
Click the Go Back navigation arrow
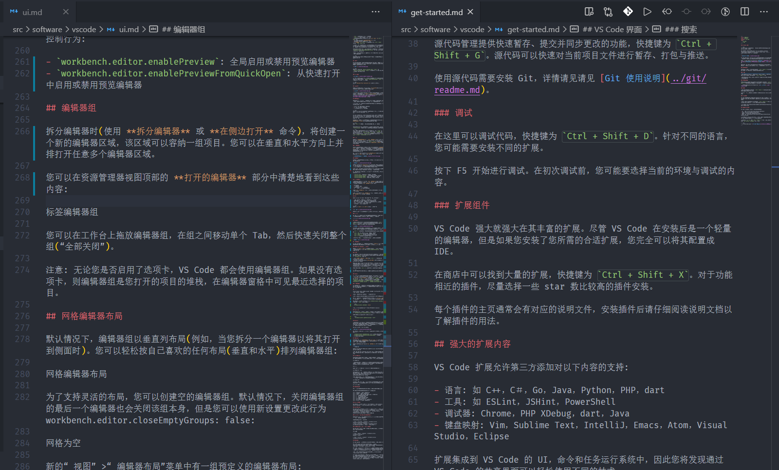tap(667, 12)
